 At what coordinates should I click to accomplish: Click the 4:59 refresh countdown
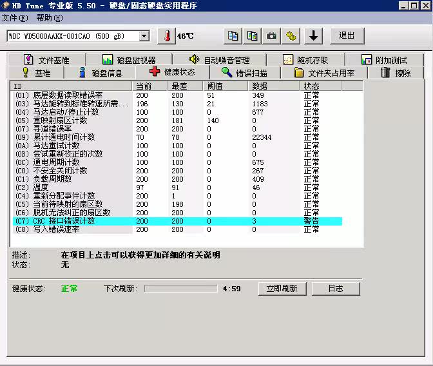point(232,289)
